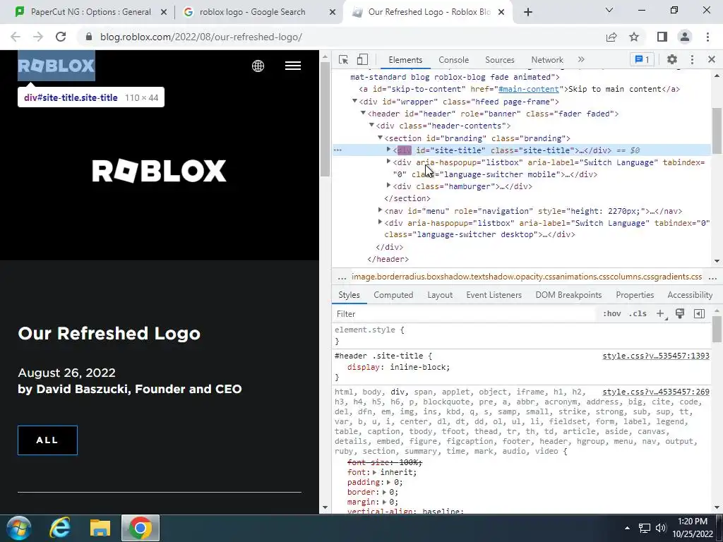The height and width of the screenshot is (542, 723).
Task: Expand the nav#menu node
Action: pos(381,210)
